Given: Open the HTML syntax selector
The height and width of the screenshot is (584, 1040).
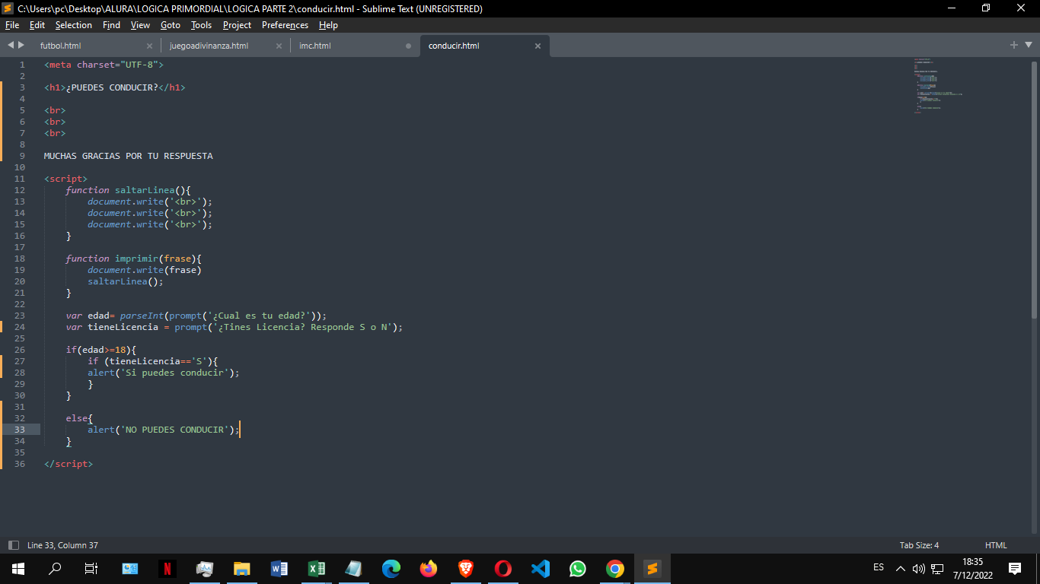Looking at the screenshot, I should 995,545.
